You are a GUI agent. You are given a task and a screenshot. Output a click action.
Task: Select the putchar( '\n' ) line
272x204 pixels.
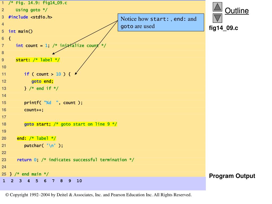click(x=44, y=146)
